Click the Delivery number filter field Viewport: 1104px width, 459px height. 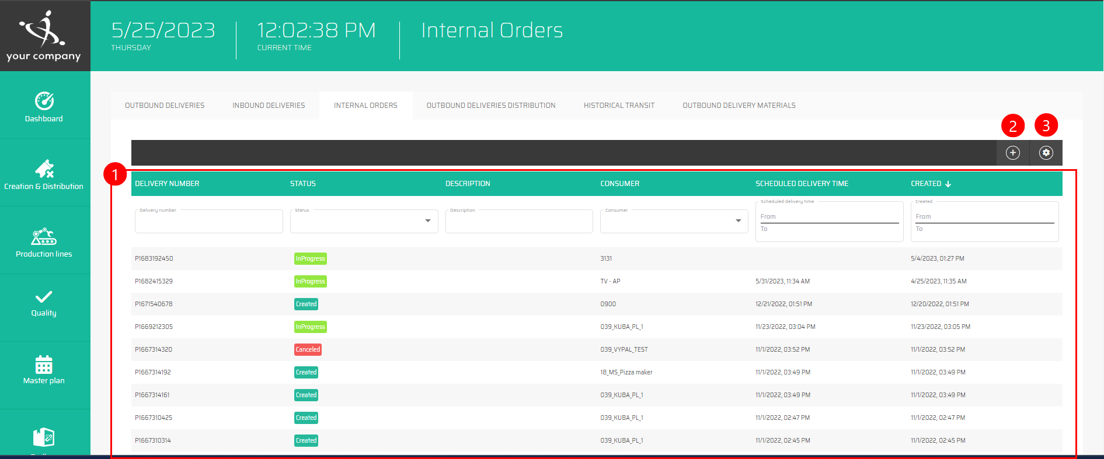(x=208, y=222)
